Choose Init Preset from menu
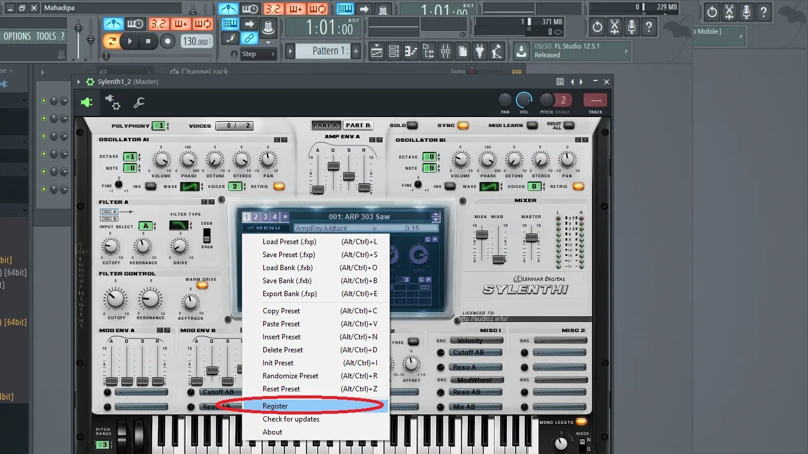This screenshot has width=808, height=454. [316, 363]
